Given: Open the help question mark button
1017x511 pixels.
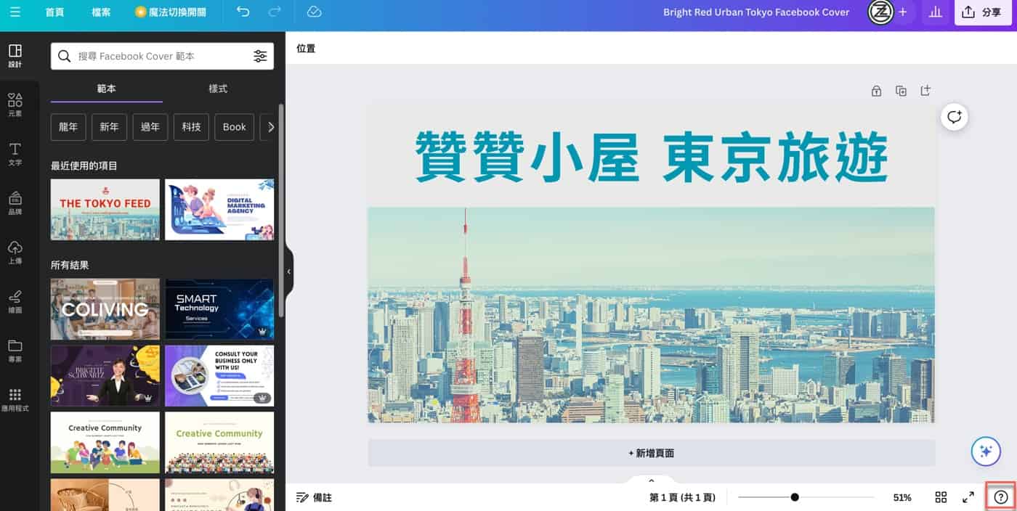Looking at the screenshot, I should click(1001, 497).
